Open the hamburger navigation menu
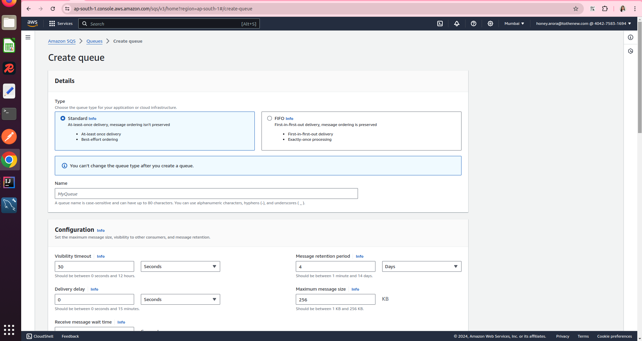The height and width of the screenshot is (341, 642). click(28, 37)
